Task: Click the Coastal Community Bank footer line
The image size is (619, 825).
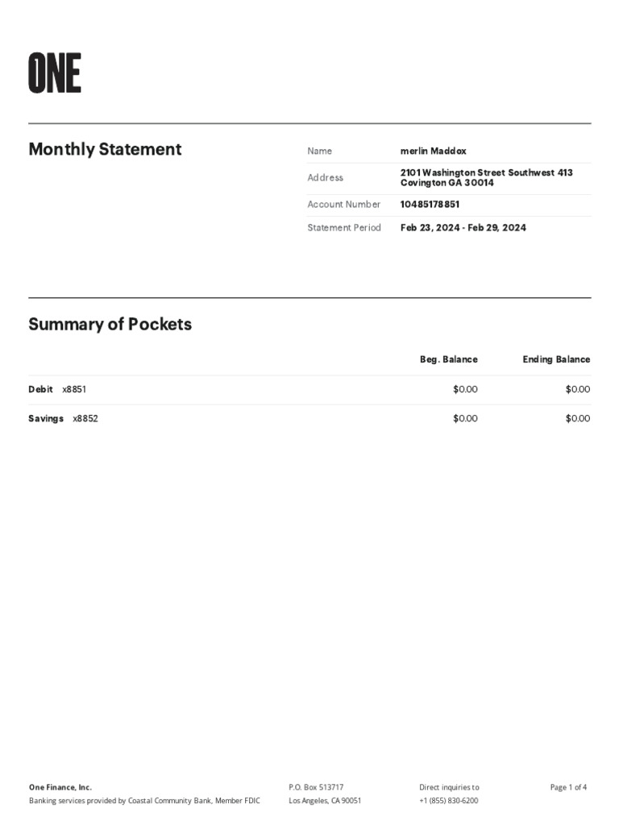Action: [144, 801]
